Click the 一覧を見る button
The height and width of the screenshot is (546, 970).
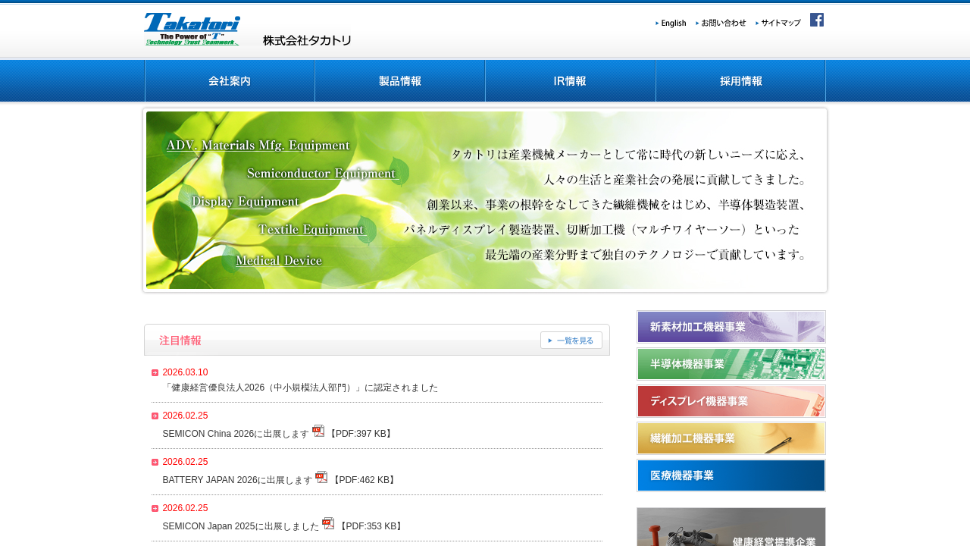tap(571, 340)
